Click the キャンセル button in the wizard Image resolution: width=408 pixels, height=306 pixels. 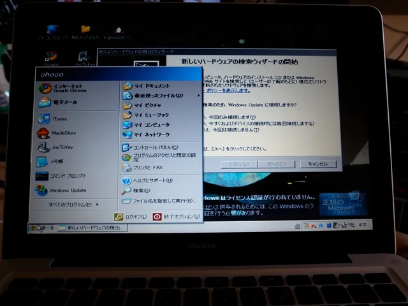pos(317,164)
